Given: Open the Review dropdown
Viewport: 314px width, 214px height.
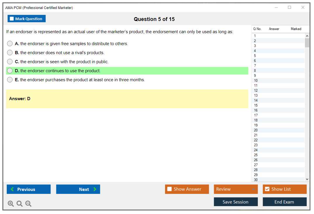Looking at the screenshot, I should click(x=236, y=189).
